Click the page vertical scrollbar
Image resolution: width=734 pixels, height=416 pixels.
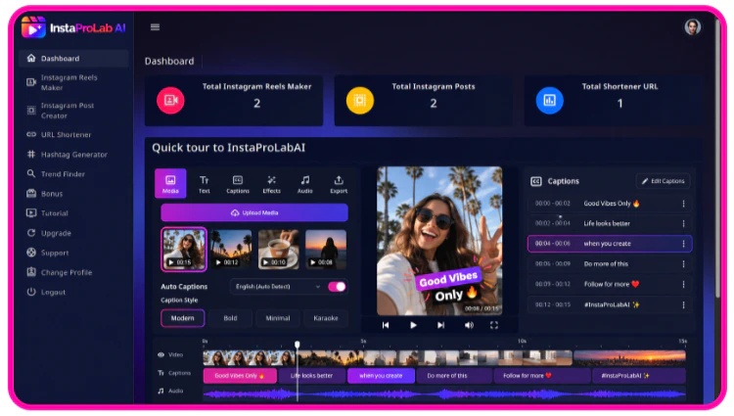coord(717,160)
